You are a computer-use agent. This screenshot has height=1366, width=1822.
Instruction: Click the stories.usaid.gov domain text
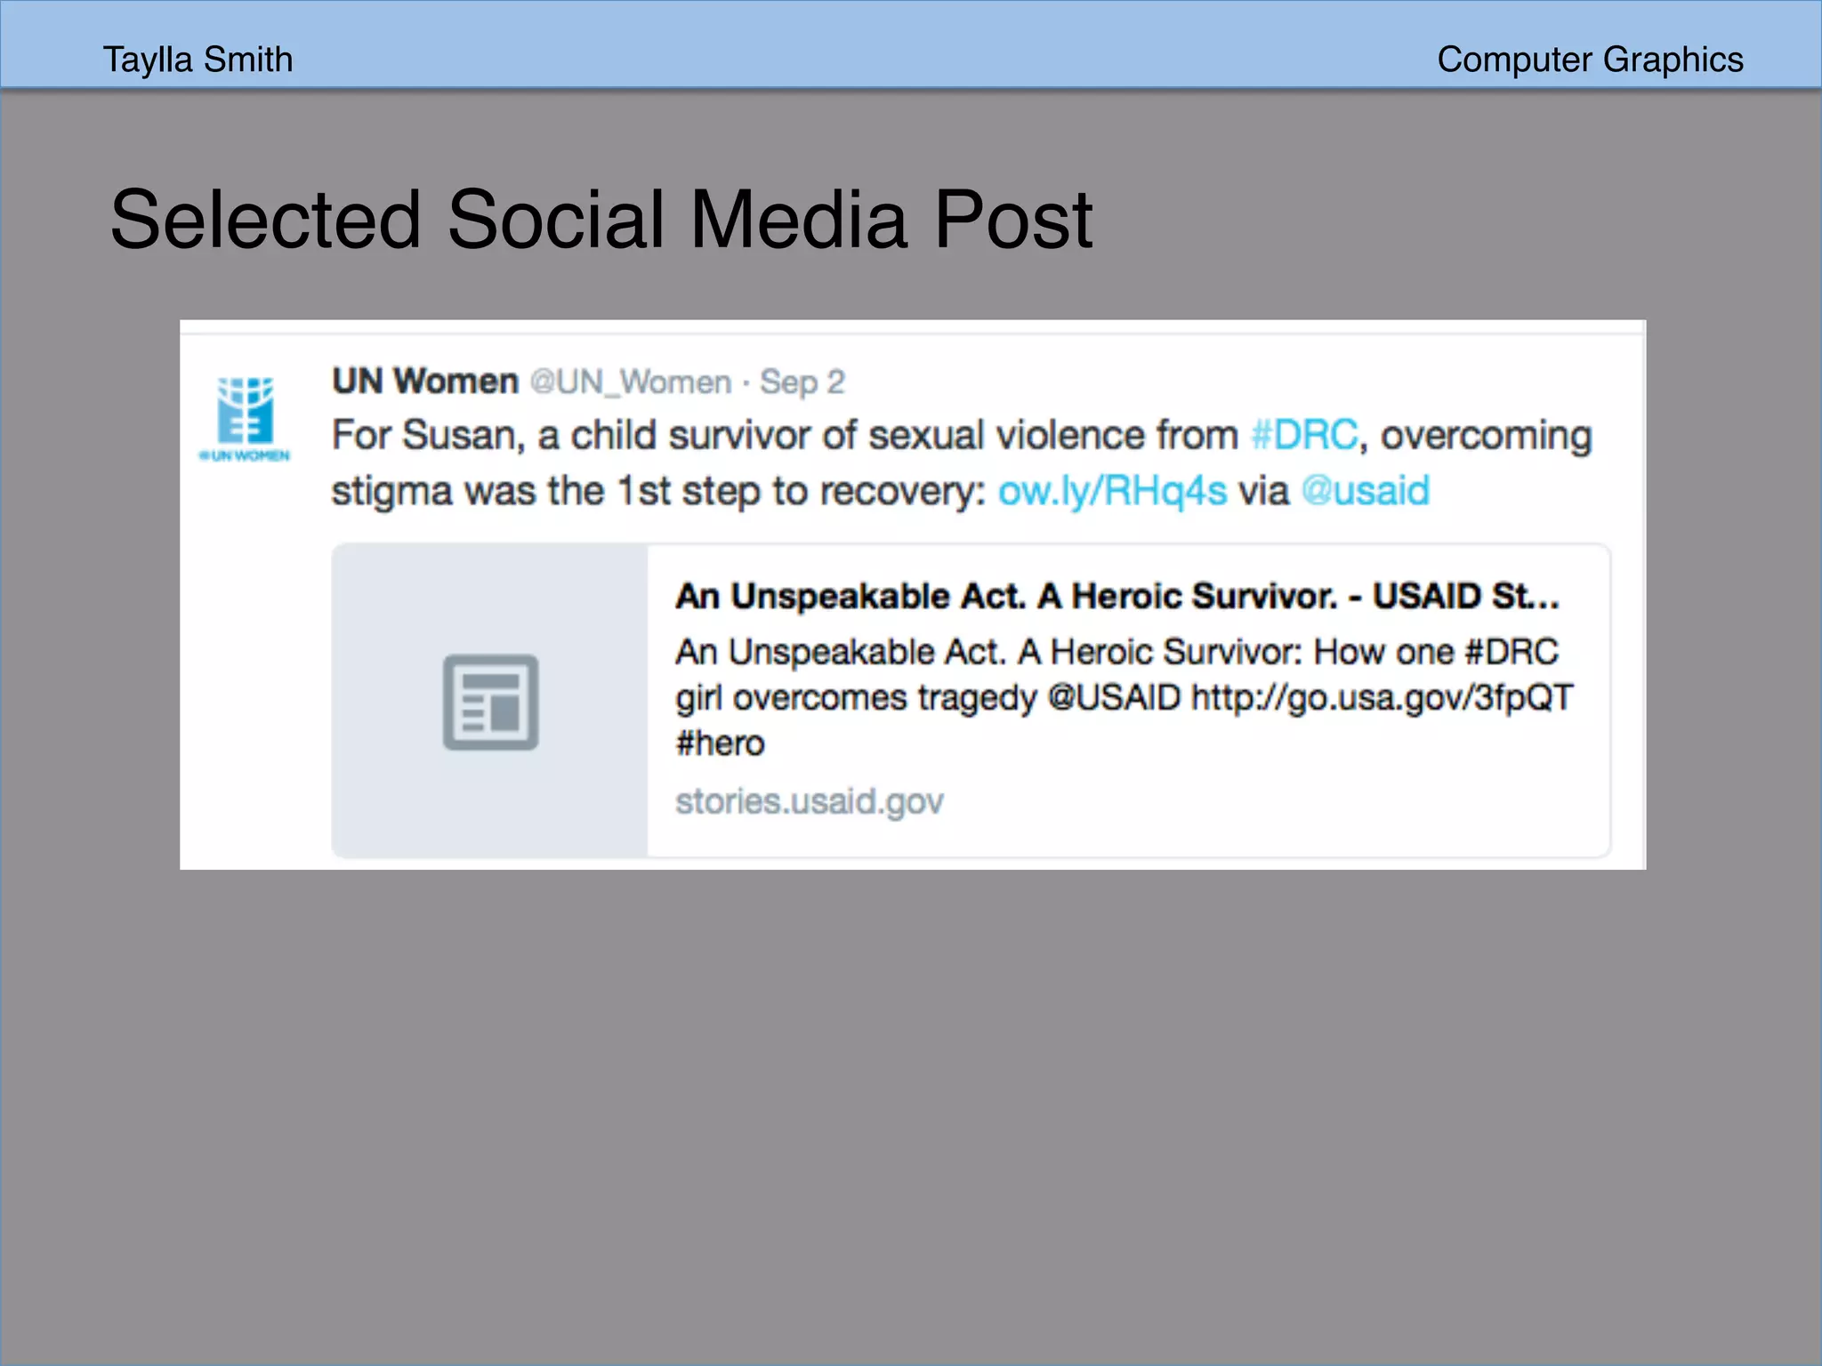pyautogui.click(x=809, y=801)
